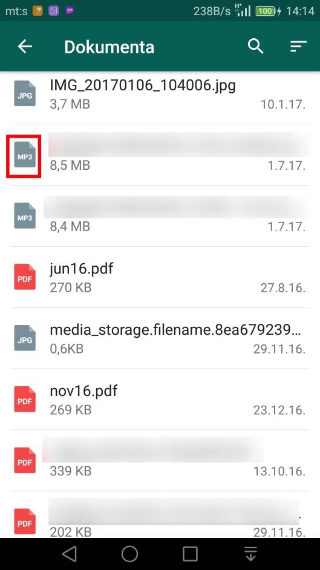Tap the hide navigation bar arrow
Screen dimensions: 320x570
[x=250, y=554]
